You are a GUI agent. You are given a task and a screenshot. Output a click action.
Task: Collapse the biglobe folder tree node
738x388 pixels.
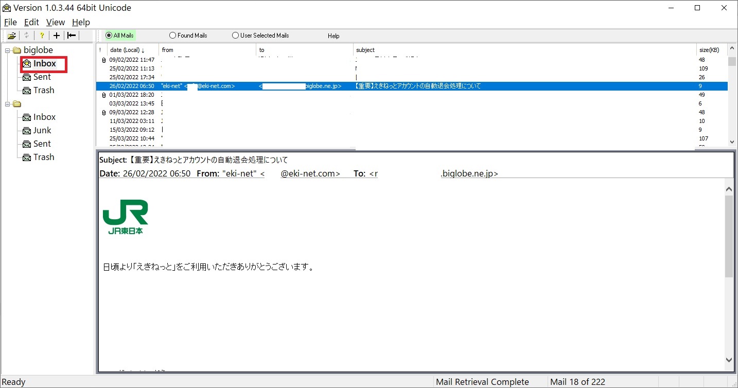click(8, 50)
